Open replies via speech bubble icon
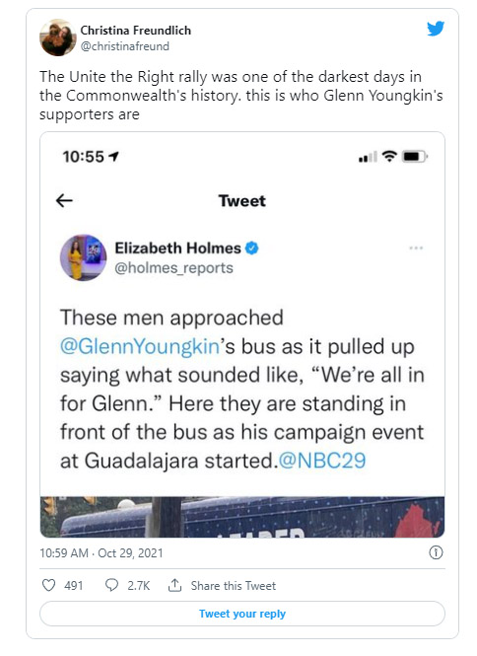This screenshot has height=656, width=477. pyautogui.click(x=111, y=585)
